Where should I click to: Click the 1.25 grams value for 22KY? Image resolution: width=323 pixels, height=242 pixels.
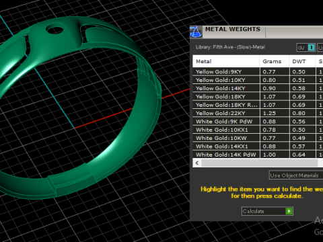[269, 113]
